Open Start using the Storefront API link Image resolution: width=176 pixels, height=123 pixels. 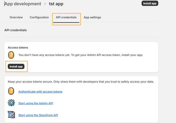[x=38, y=115]
